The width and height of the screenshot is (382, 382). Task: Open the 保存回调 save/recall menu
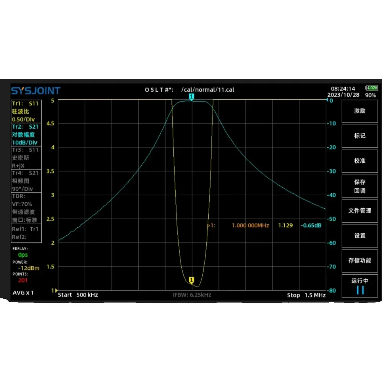[359, 186]
